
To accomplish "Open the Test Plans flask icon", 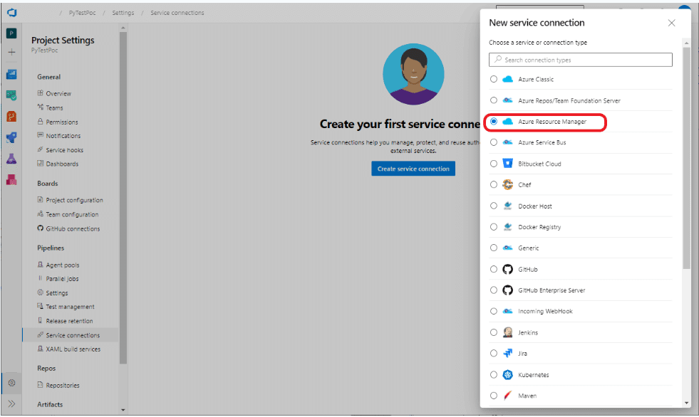I will [11, 159].
